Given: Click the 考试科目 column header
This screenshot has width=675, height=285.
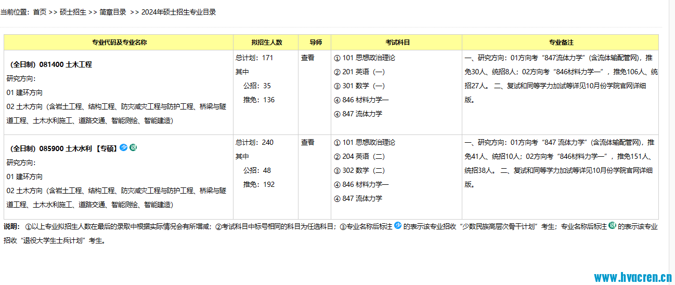Looking at the screenshot, I should pos(397,43).
